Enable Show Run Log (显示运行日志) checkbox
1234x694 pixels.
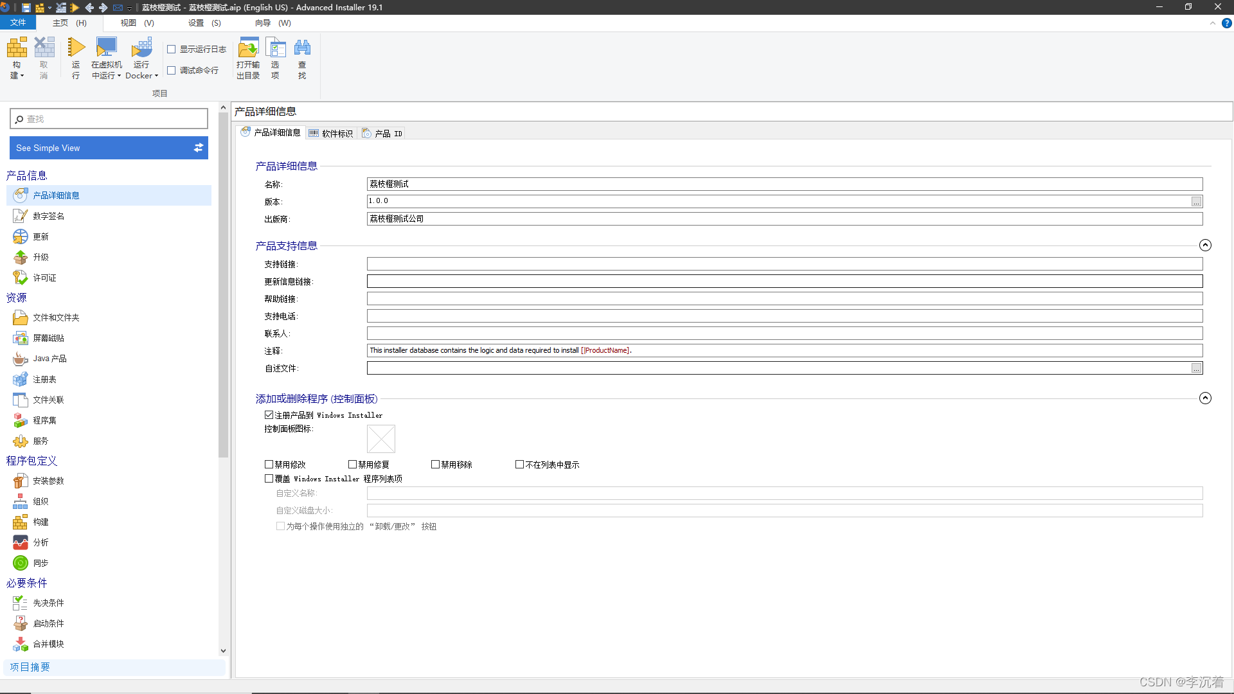pos(172,49)
